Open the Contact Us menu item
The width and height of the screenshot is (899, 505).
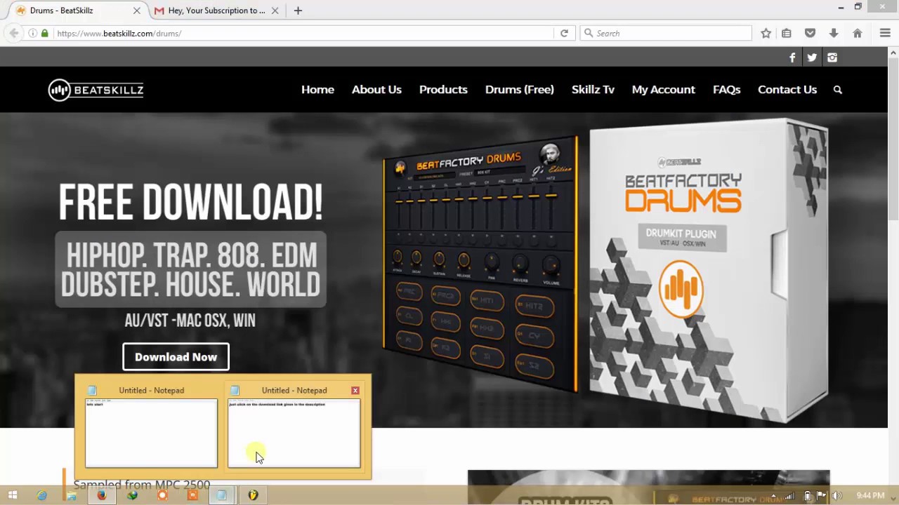[x=787, y=90]
